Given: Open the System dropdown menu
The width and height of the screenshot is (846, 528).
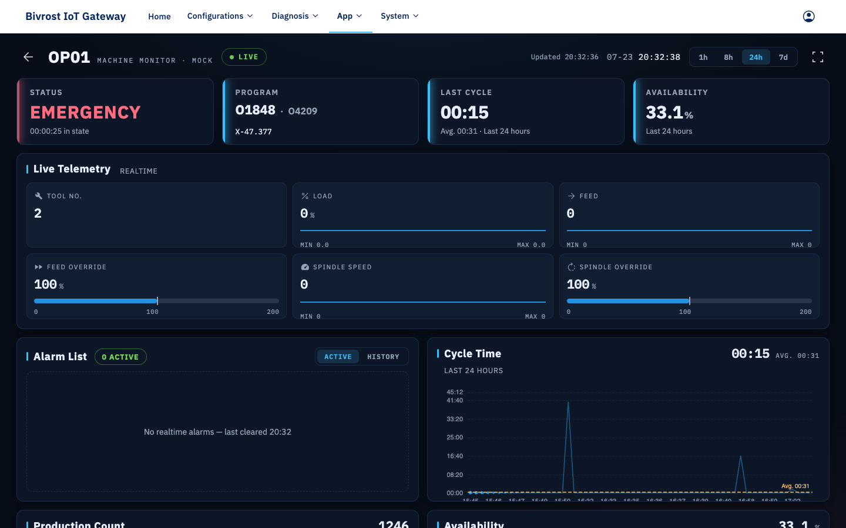Looking at the screenshot, I should tap(399, 16).
